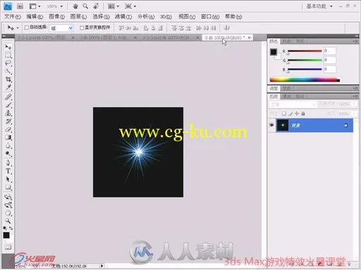Screen dimensions: 361x270
Task: Select the History Brush tool
Action: 8,121
